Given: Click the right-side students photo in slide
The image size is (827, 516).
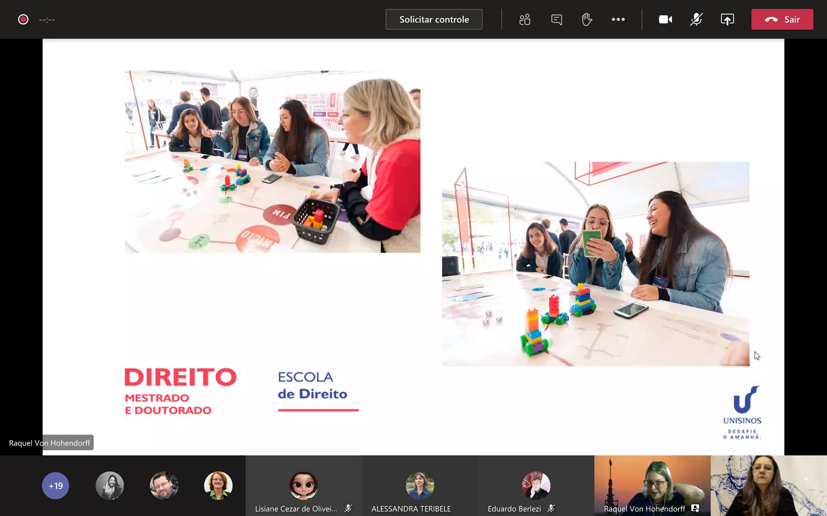Looking at the screenshot, I should click(596, 264).
